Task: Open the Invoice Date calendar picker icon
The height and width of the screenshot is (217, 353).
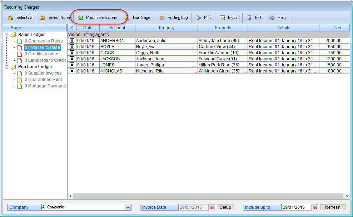Action: [212, 207]
